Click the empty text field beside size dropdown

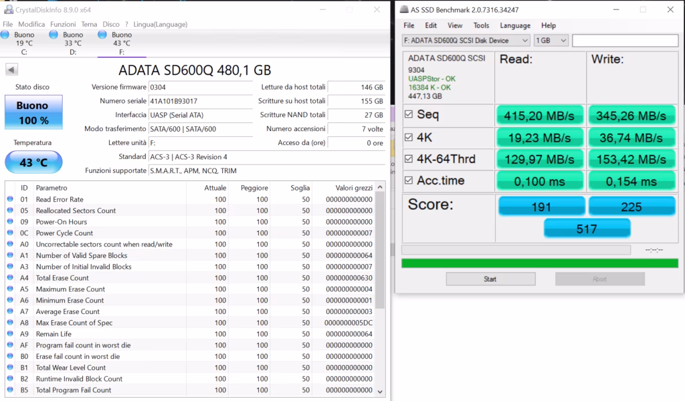coord(625,41)
